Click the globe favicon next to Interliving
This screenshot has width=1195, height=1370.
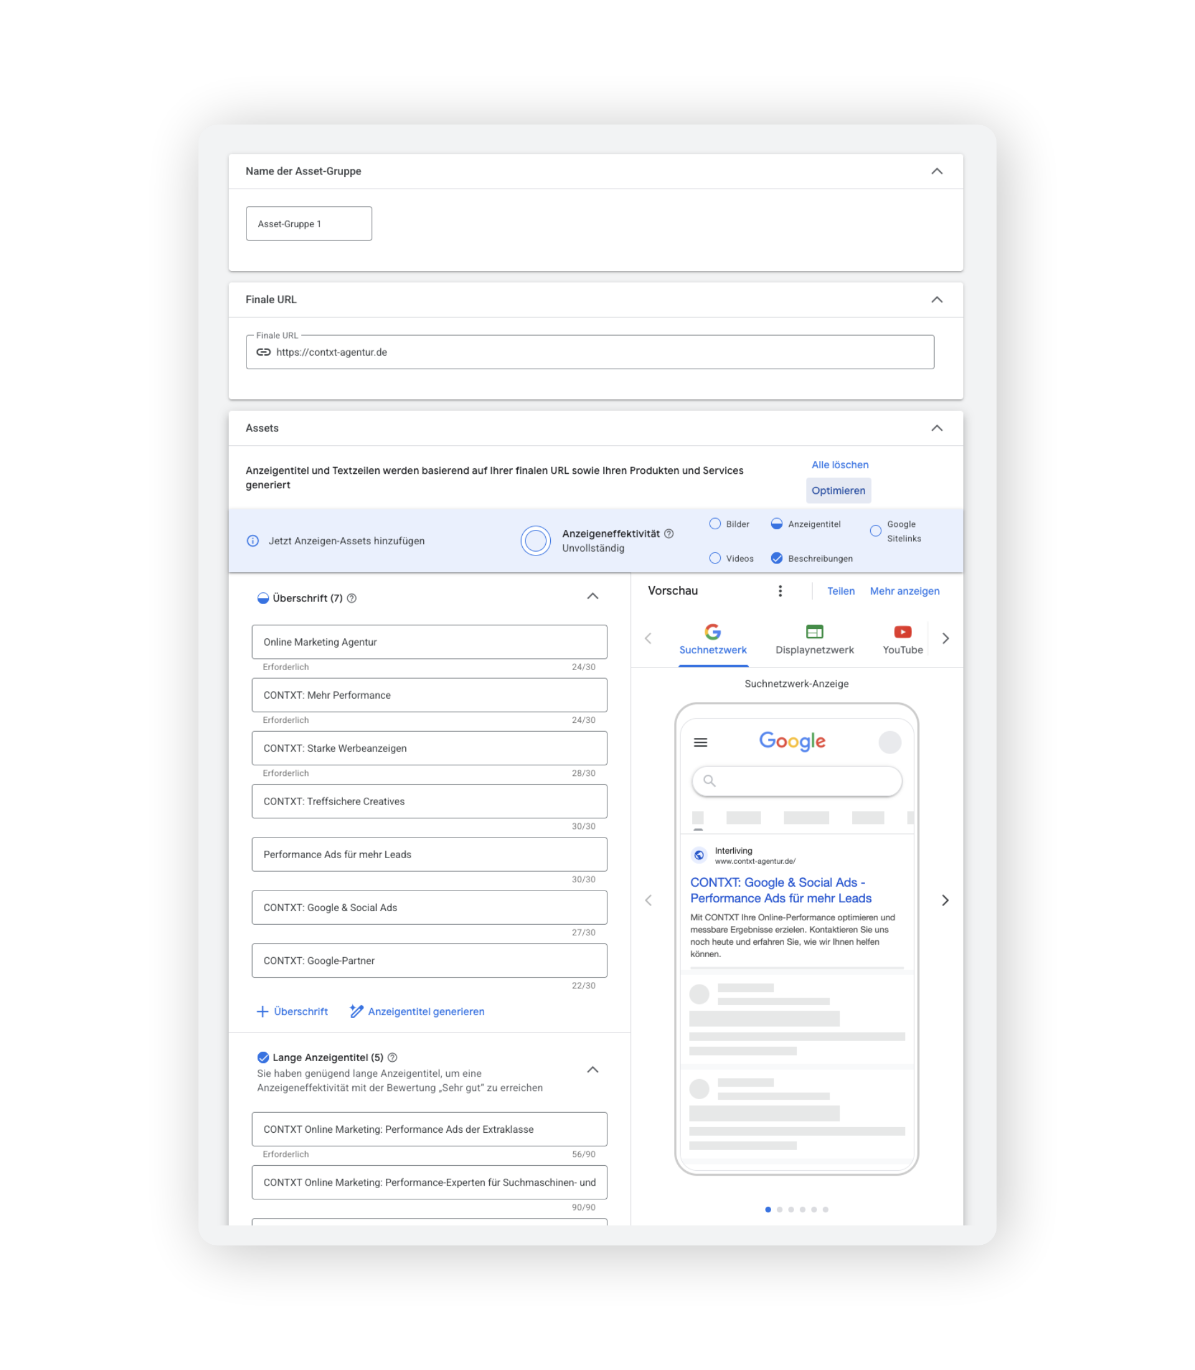coord(699,856)
